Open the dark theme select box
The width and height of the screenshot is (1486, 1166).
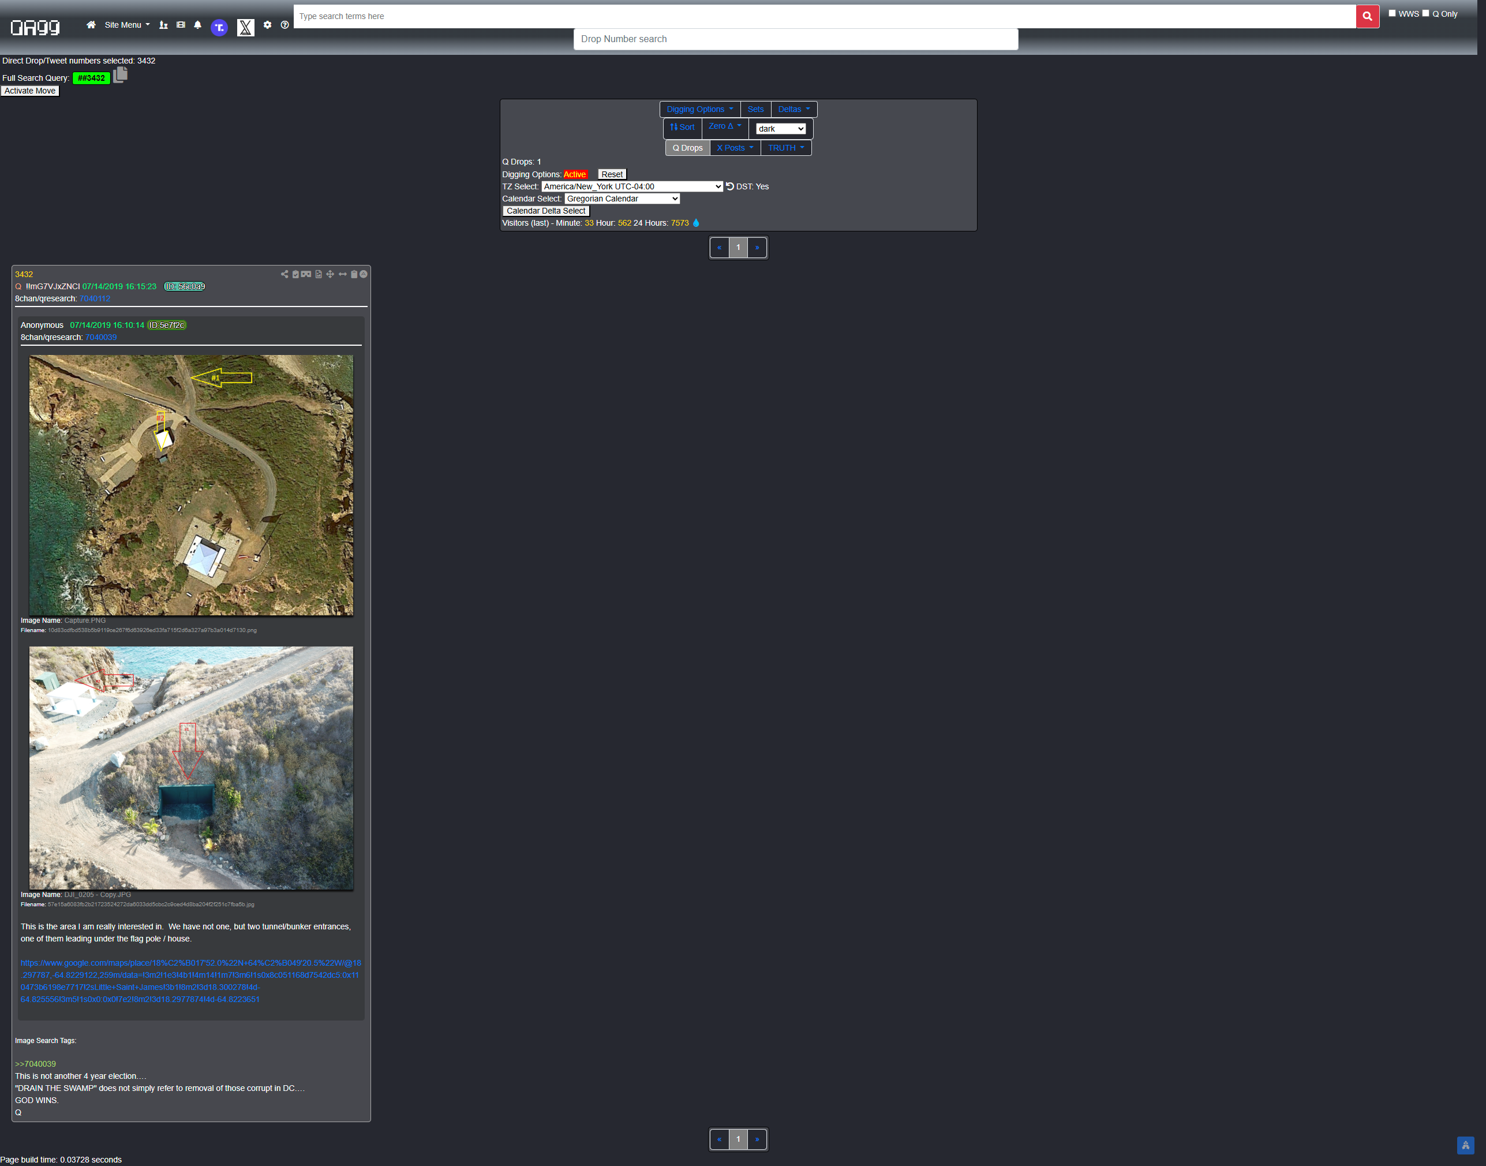[781, 129]
